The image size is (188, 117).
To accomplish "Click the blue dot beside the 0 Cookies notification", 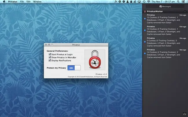I will pyautogui.click(x=145, y=42).
